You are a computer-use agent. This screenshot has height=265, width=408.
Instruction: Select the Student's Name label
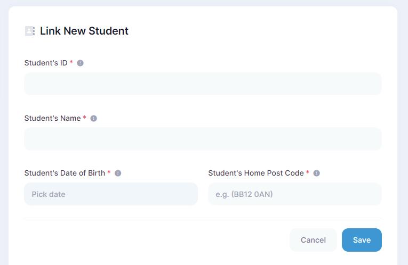click(x=52, y=118)
